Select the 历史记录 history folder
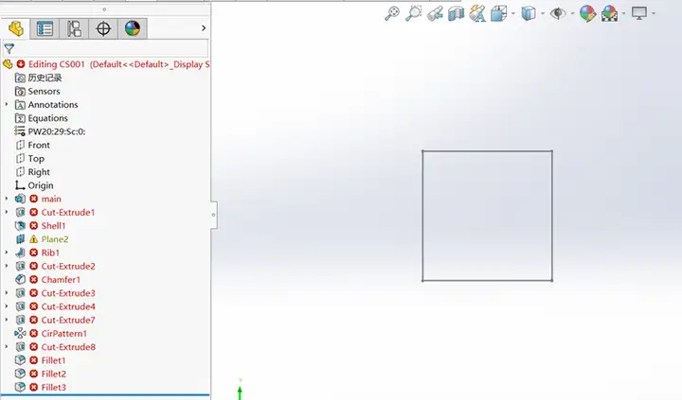 (x=45, y=78)
